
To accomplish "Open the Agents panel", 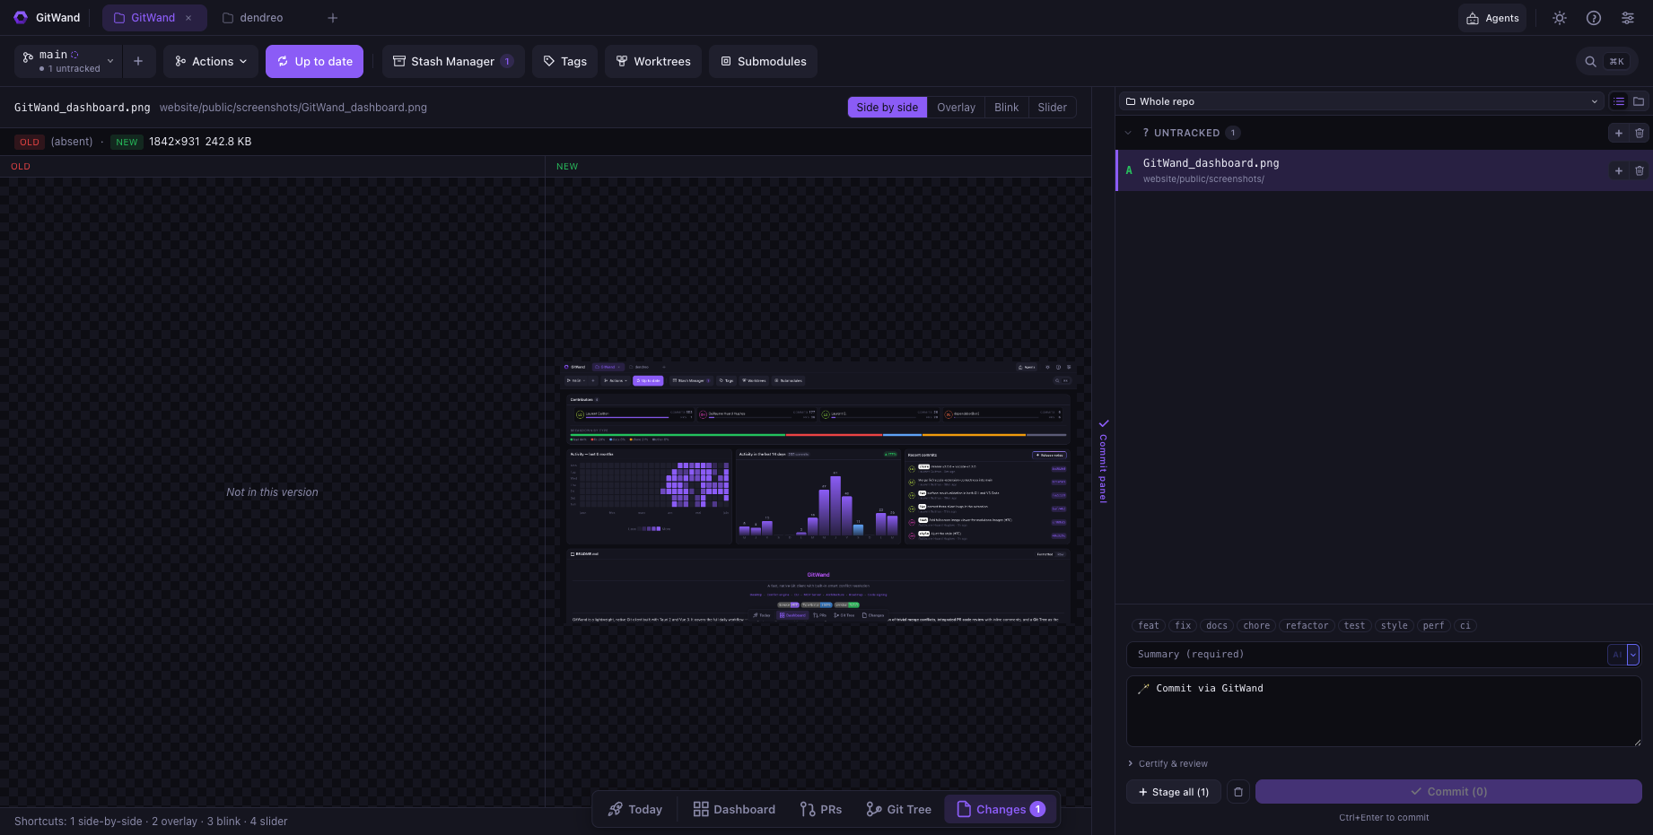I will point(1492,18).
